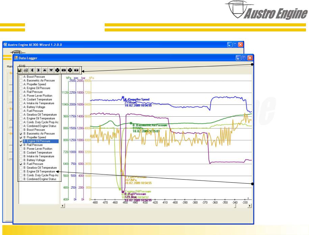Viewport: 309px width, 235px height.
Task: Enable B: Engine Oil Temperature checkbox
Action: 21,171
